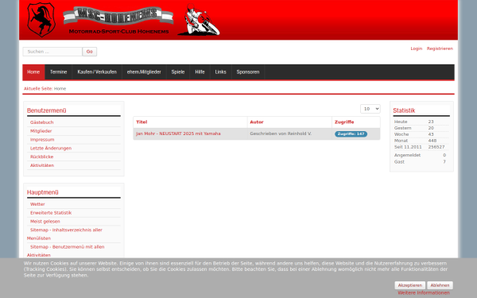Click the Statistik panel heading
Viewport: 477px width, 298px height.
pos(404,110)
